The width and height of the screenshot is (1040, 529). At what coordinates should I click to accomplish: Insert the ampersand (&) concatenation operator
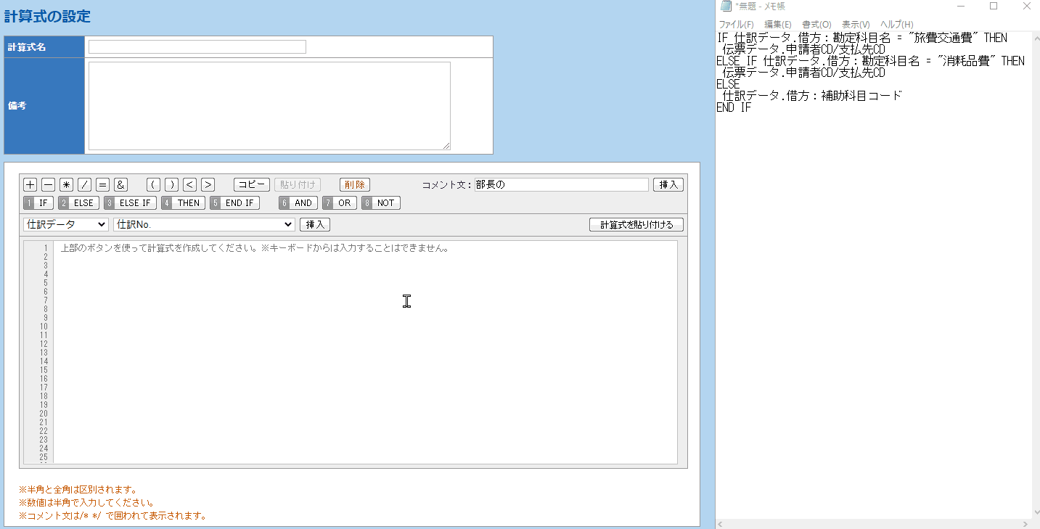[121, 184]
